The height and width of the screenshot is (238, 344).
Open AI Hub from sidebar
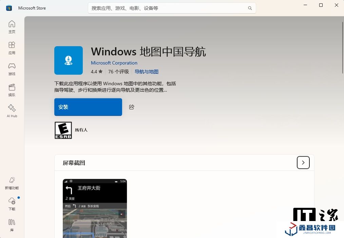[12, 111]
